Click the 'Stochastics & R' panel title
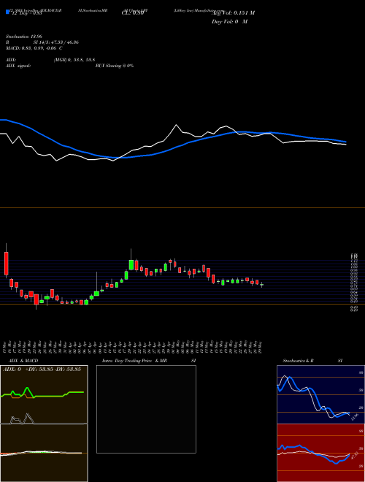 point(298,361)
